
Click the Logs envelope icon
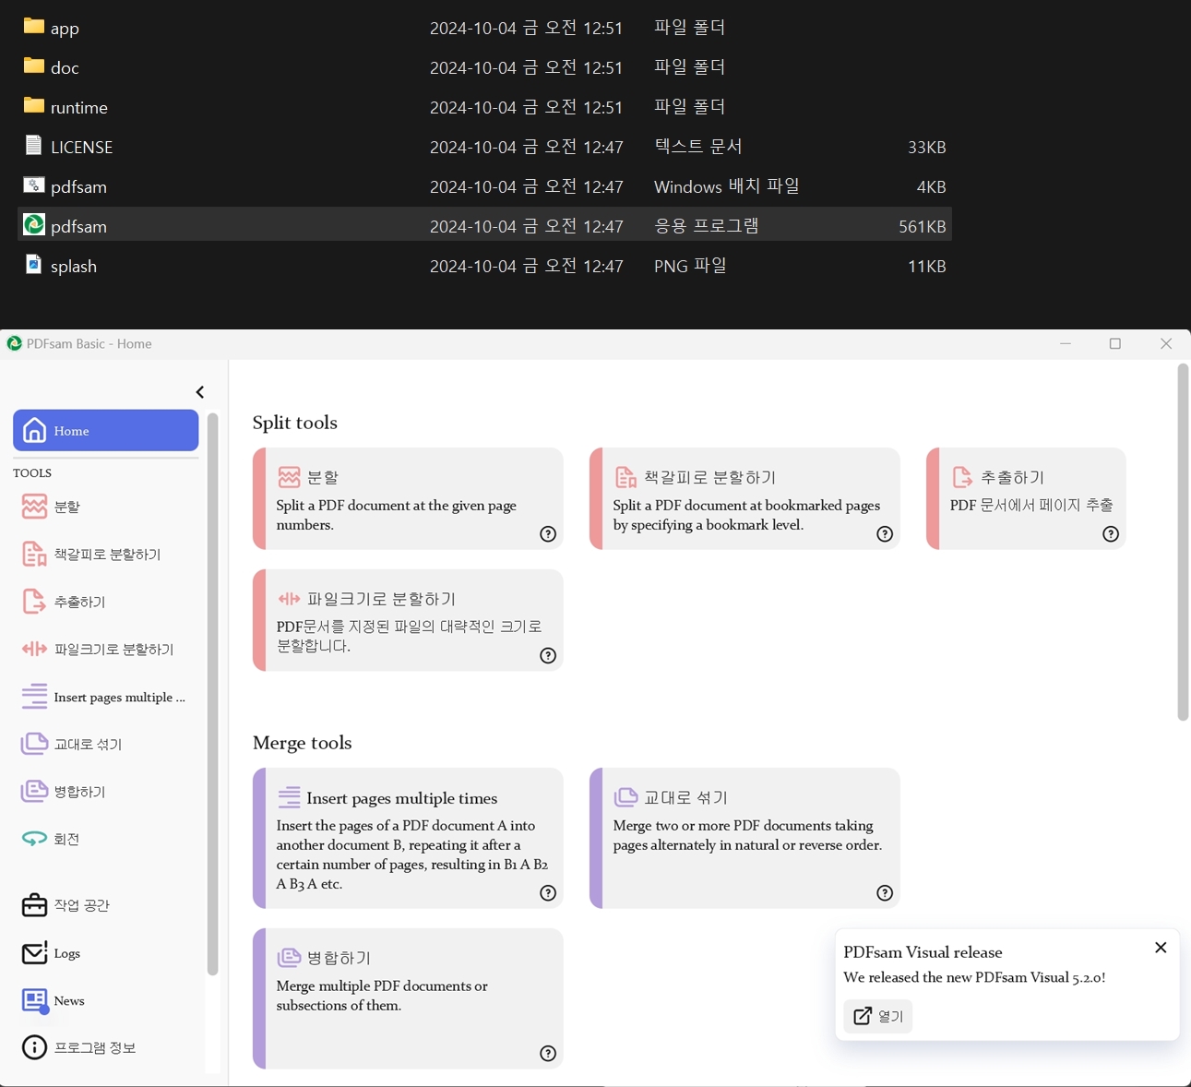pos(34,953)
